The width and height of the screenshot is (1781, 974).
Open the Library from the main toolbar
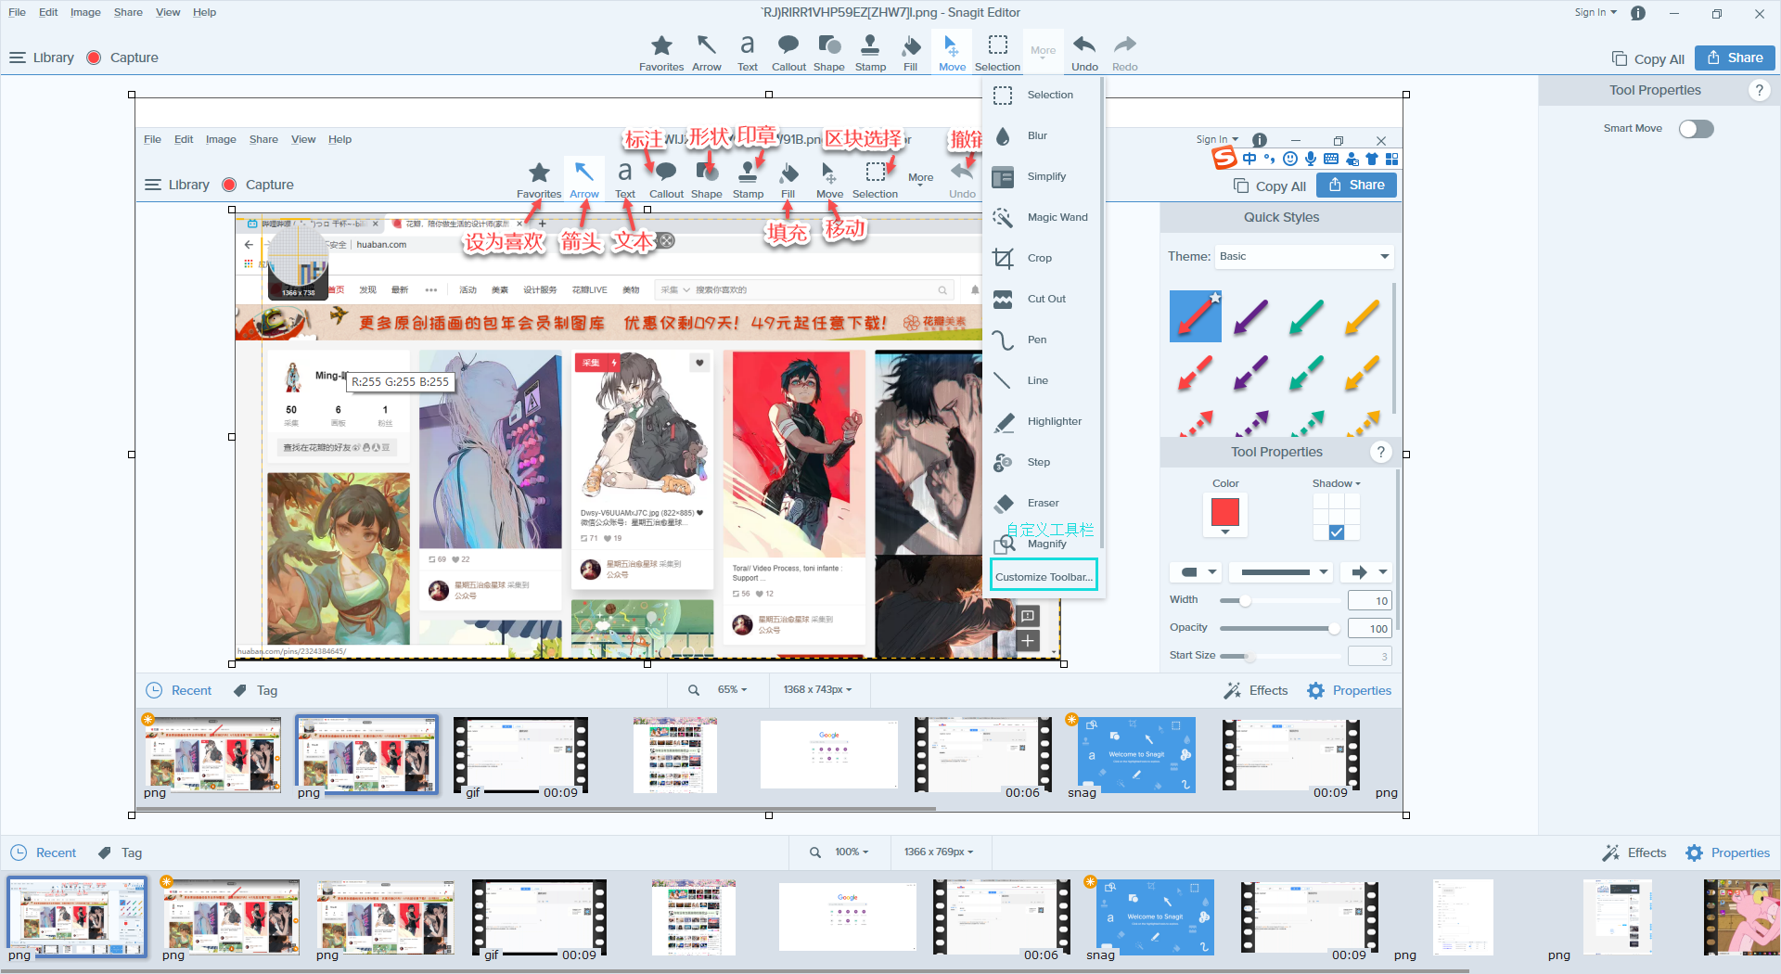coord(42,58)
